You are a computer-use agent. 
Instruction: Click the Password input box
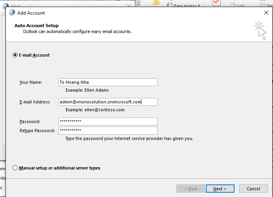tap(108, 122)
